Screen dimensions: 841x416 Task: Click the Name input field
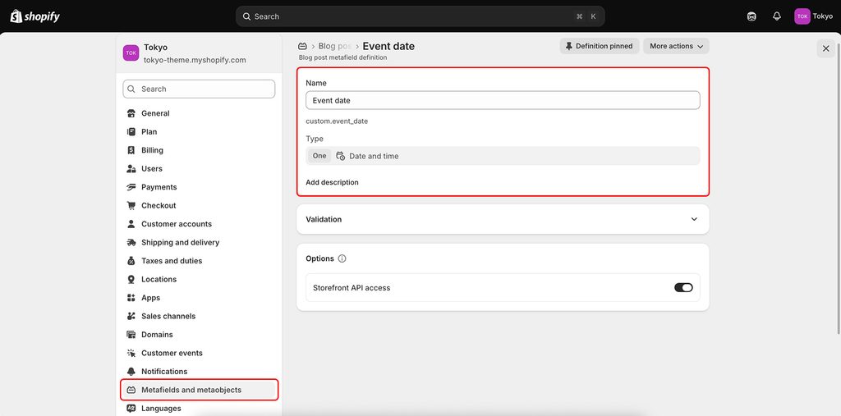click(503, 100)
